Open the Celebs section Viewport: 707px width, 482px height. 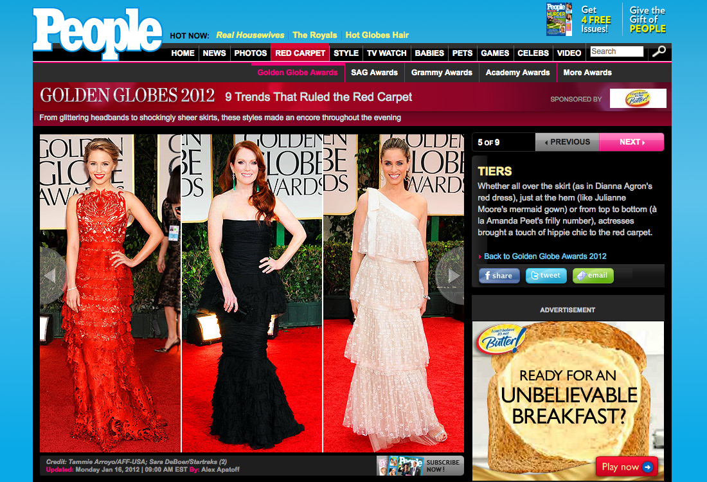[533, 53]
